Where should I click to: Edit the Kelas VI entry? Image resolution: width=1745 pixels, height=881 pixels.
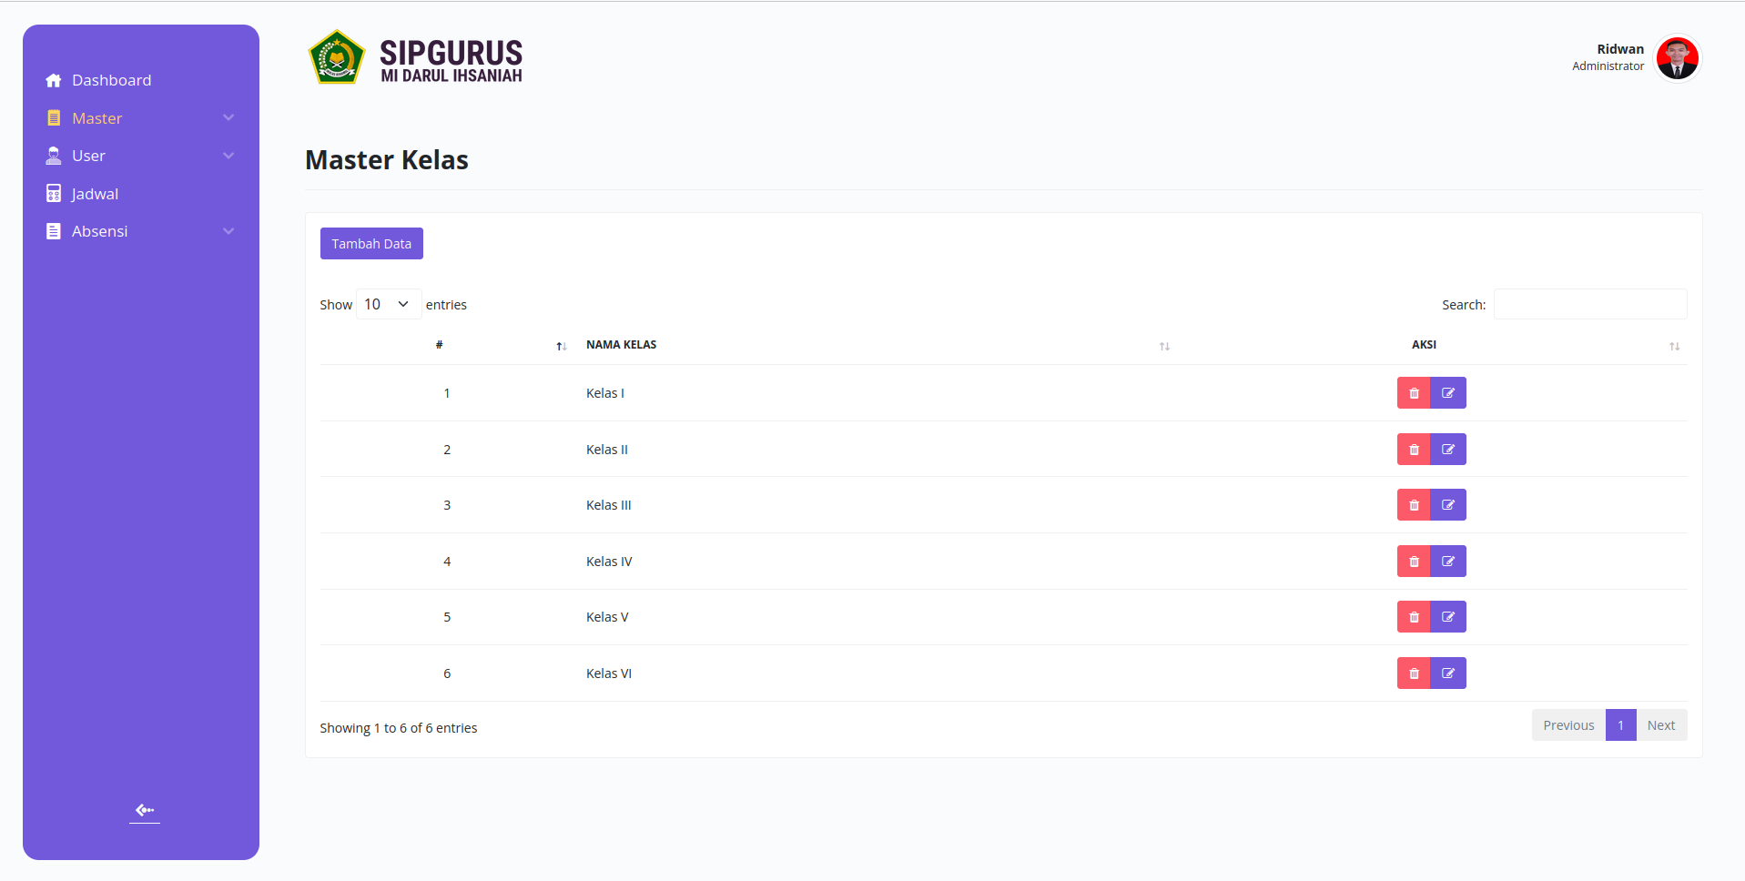click(x=1448, y=673)
